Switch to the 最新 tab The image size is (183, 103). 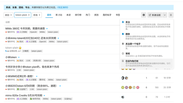[49, 15]
